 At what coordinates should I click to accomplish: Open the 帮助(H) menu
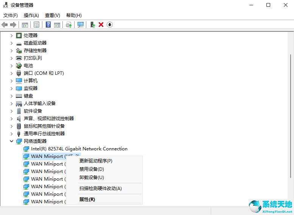(74, 15)
